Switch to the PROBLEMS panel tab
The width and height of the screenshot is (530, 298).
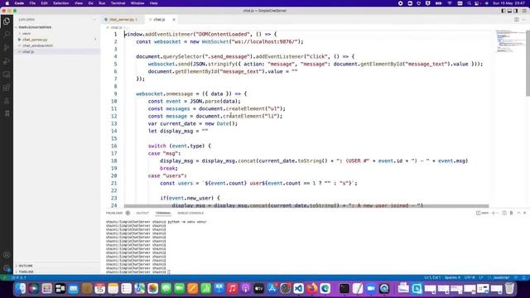point(114,213)
